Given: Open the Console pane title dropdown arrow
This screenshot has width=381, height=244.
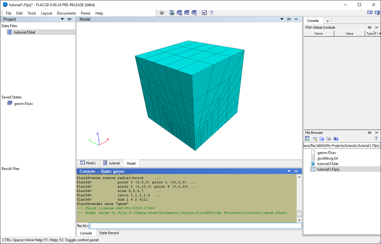Looking at the screenshot, I should (x=289, y=171).
